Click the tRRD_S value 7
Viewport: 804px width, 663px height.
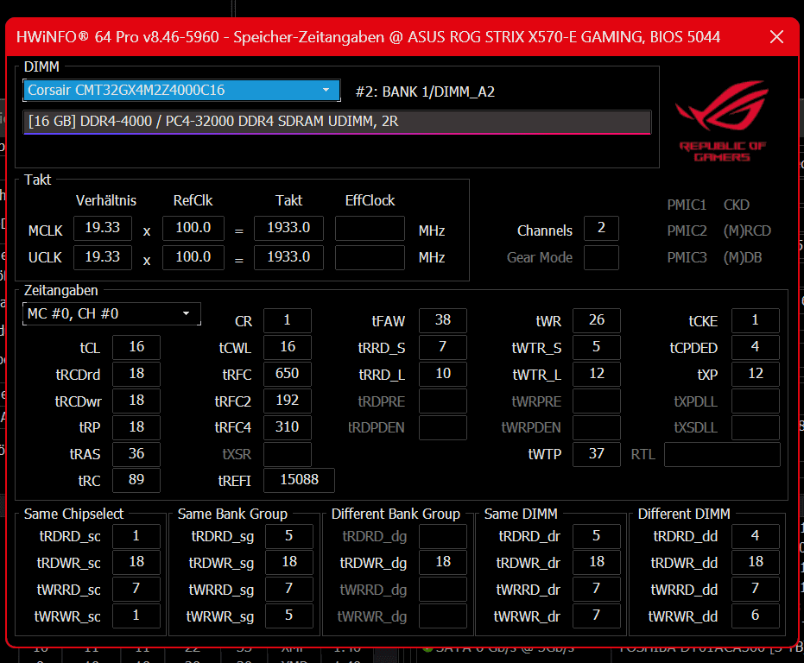[442, 347]
